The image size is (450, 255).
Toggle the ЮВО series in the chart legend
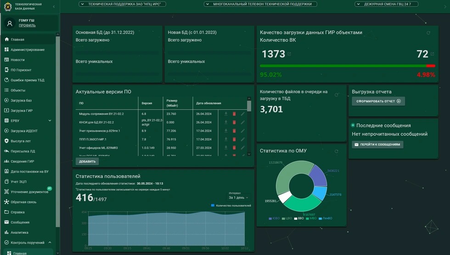click(x=273, y=218)
